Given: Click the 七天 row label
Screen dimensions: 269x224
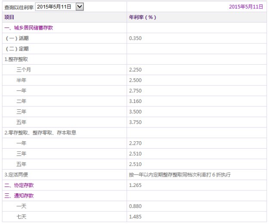Looking at the screenshot, I should [21, 217].
